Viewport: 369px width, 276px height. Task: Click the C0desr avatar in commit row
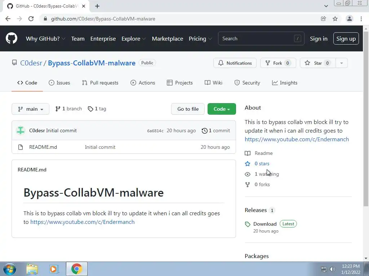(x=21, y=130)
